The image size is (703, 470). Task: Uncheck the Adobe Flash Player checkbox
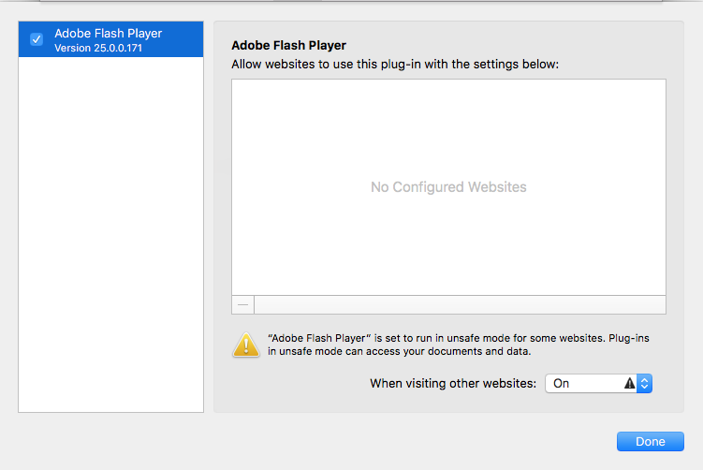pyautogui.click(x=37, y=39)
